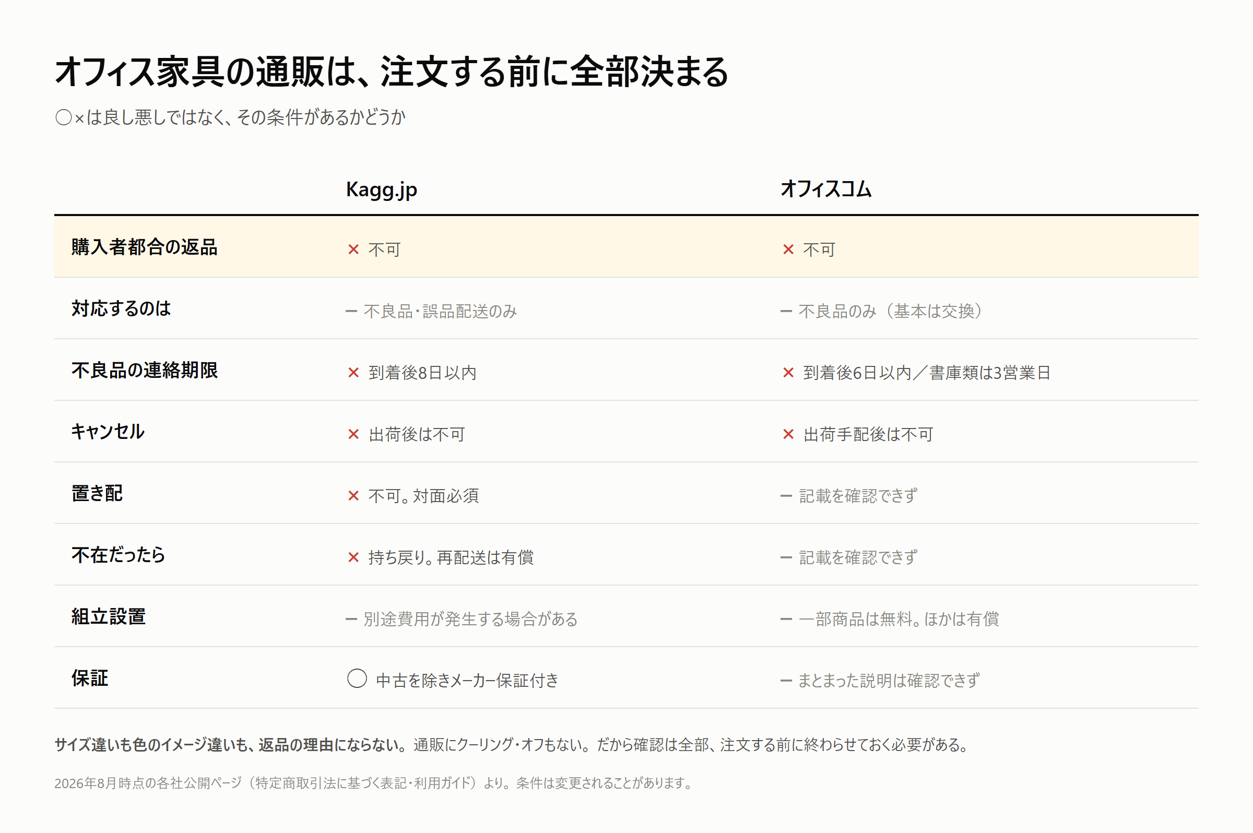Click the row label 組立設置

(x=109, y=617)
